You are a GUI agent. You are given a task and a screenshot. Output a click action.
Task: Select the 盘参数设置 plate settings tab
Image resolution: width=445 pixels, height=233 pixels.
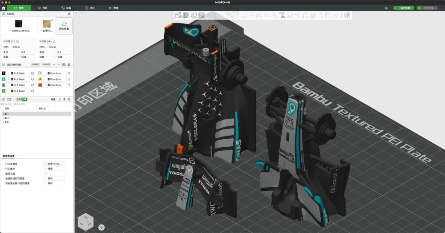pos(8,156)
